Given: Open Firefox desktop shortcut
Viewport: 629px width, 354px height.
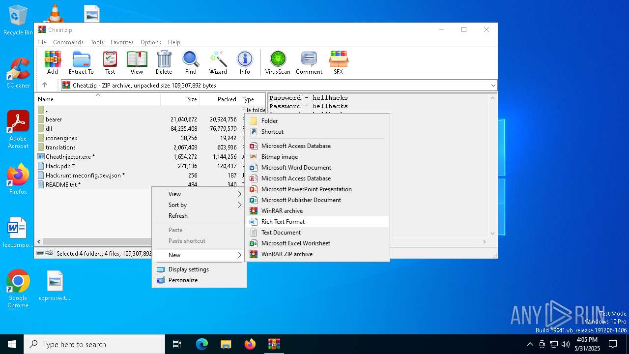Looking at the screenshot, I should [18, 179].
